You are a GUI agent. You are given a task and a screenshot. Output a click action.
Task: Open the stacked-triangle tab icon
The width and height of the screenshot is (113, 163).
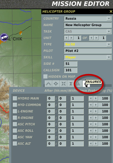[78, 84]
